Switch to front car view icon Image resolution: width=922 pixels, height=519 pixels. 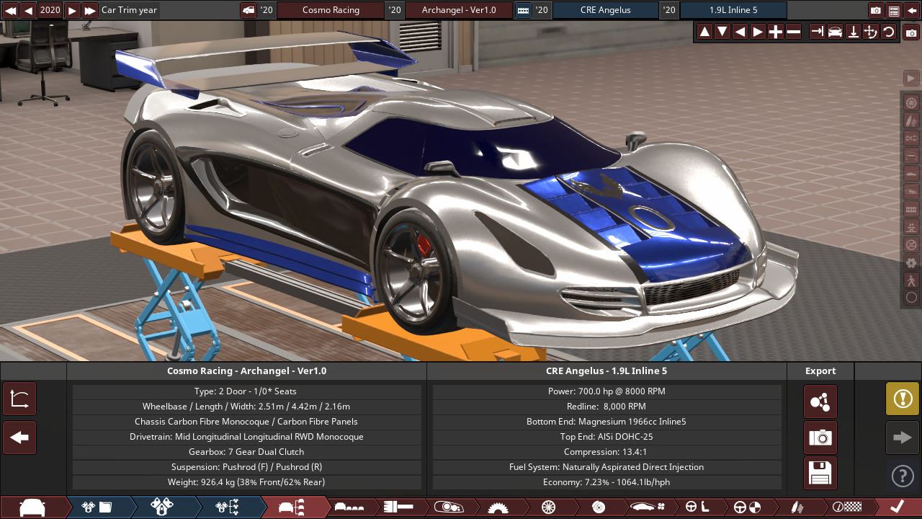click(836, 32)
